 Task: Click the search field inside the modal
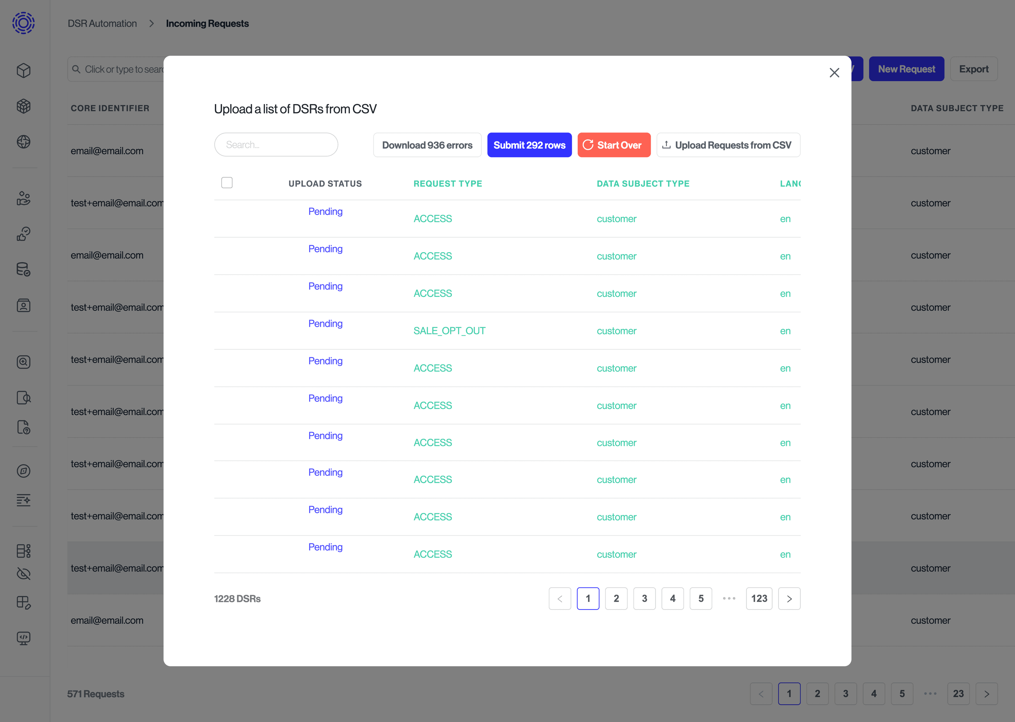tap(275, 145)
